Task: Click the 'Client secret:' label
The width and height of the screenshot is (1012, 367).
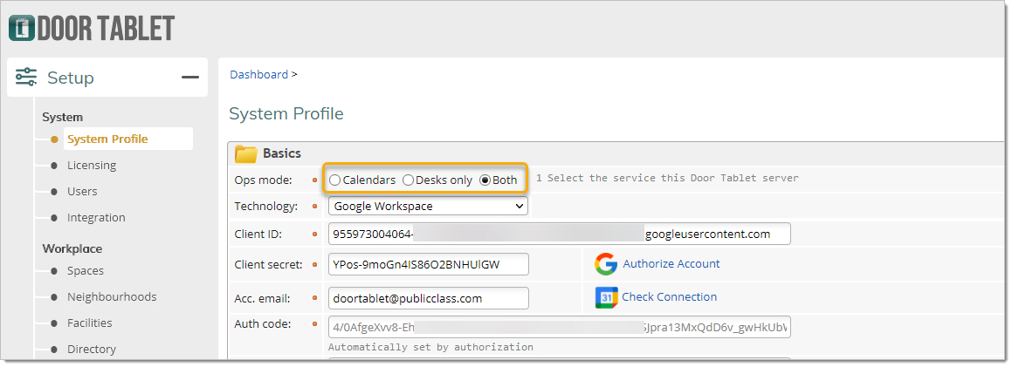Action: tap(268, 264)
